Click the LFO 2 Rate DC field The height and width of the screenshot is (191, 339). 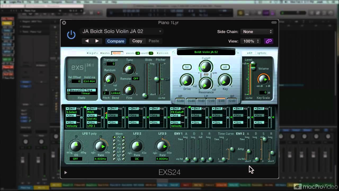tap(137, 159)
